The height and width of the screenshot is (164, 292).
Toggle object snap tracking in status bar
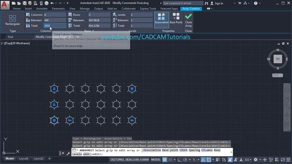(x=203, y=159)
